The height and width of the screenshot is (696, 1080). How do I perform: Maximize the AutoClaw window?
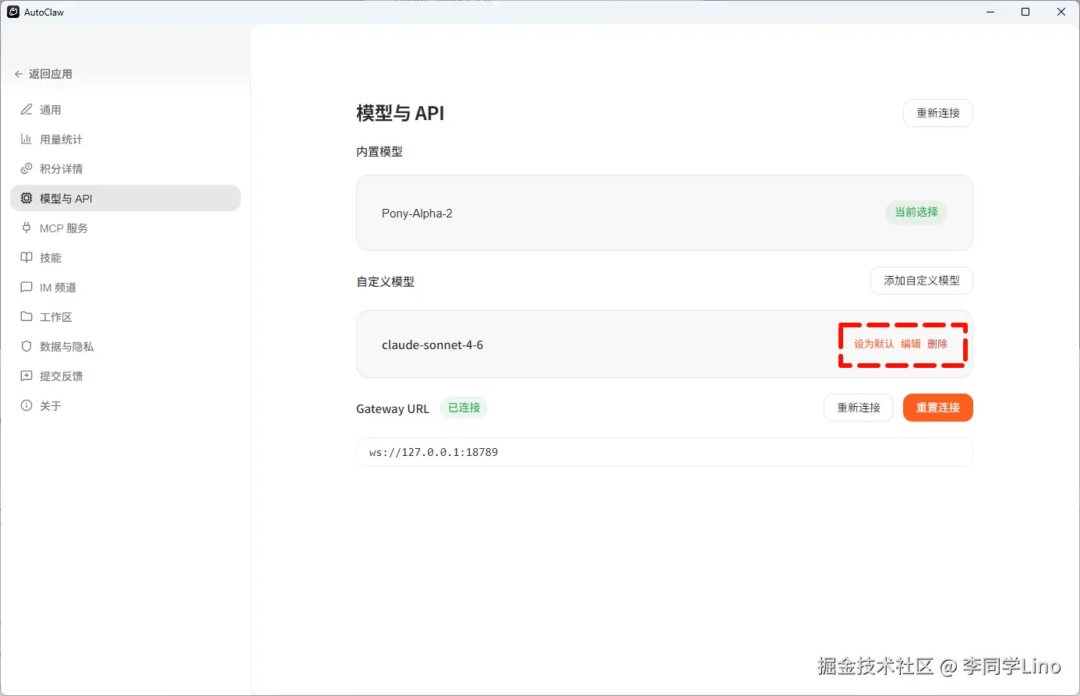[x=1025, y=12]
